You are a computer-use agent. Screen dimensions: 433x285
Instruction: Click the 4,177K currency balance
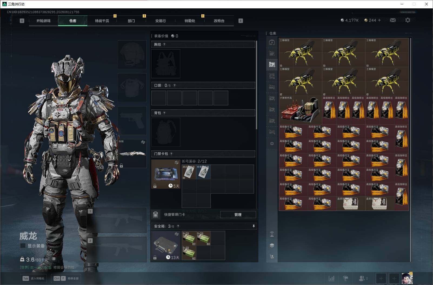(x=349, y=20)
